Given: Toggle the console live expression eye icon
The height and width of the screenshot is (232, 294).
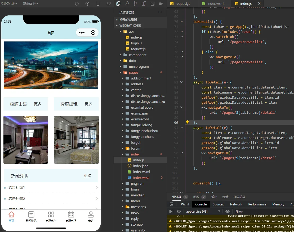Looking at the screenshot, I should click(228, 212).
